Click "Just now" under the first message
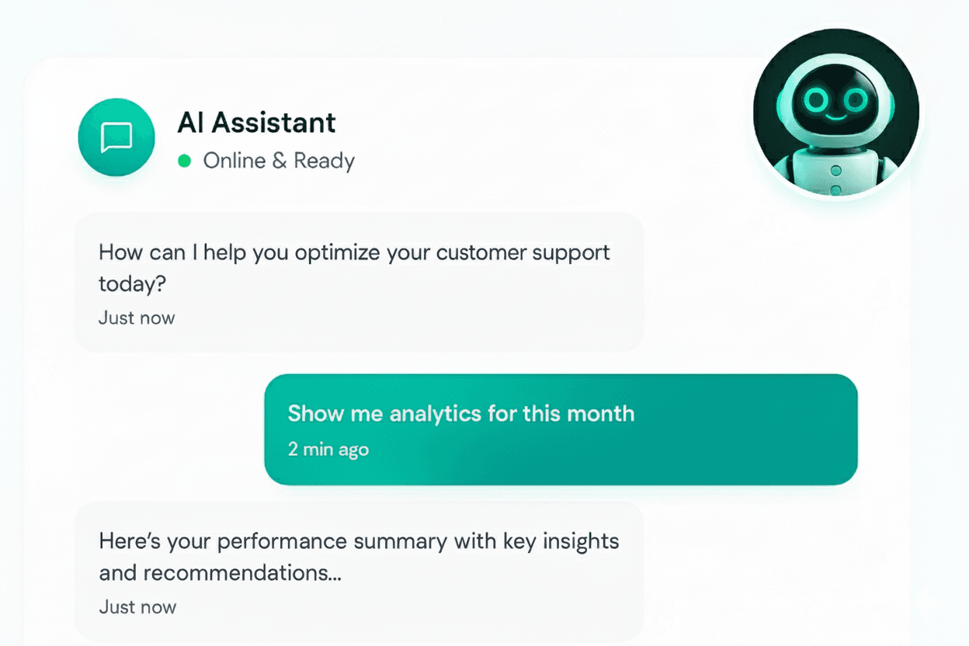 click(137, 318)
